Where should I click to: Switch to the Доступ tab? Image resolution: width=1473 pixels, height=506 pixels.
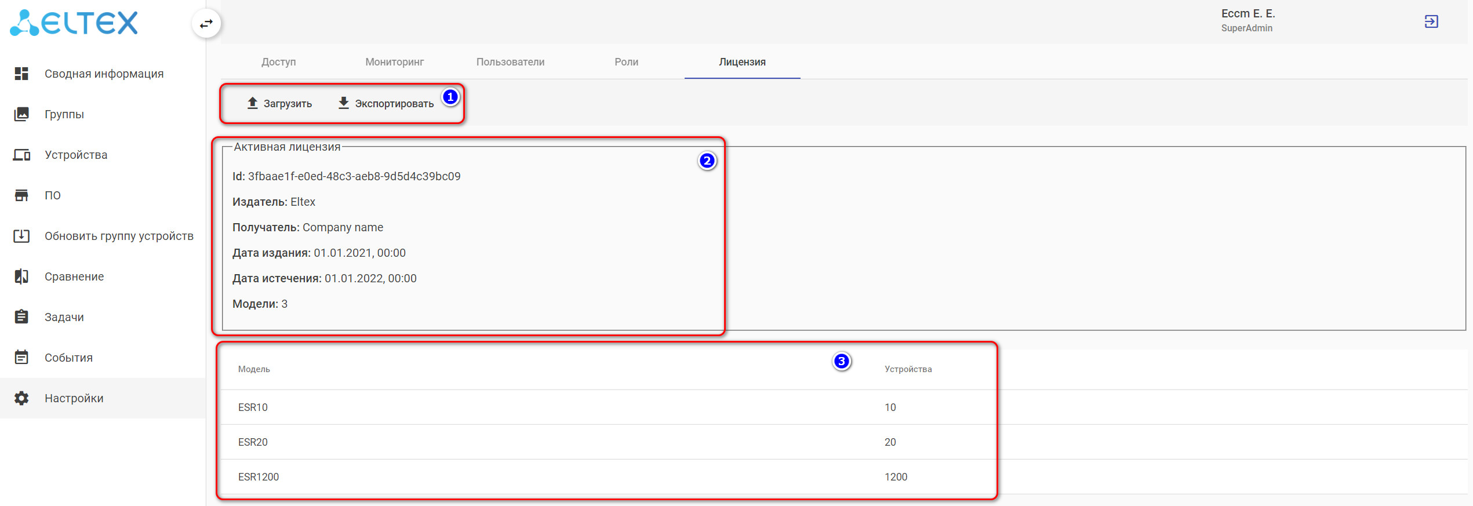[279, 62]
